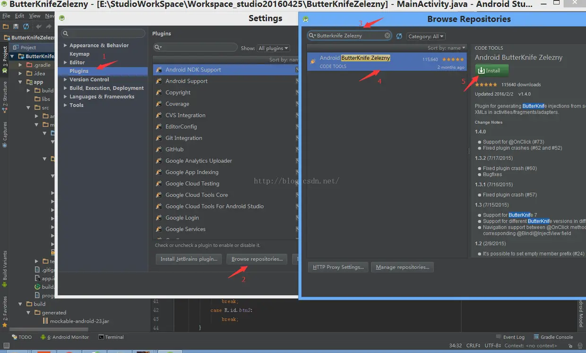Image resolution: width=586 pixels, height=353 pixels.
Task: Select Google Cloud Testing plugin
Action: point(226,183)
